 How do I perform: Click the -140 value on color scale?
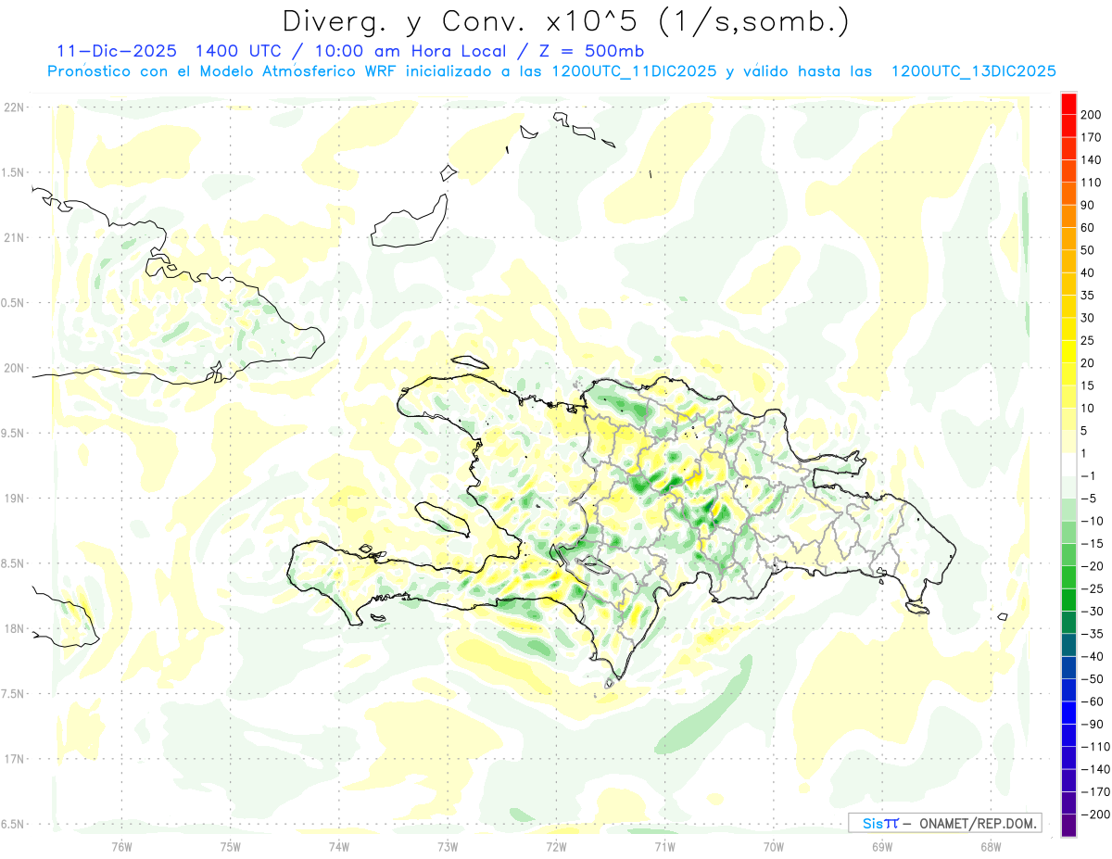tap(1094, 769)
